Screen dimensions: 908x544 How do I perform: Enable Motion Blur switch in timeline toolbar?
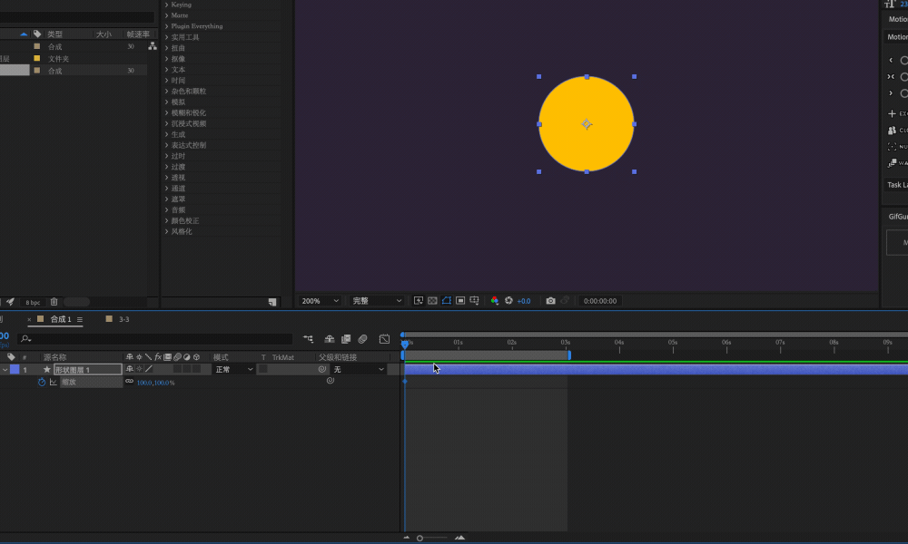[x=362, y=339]
